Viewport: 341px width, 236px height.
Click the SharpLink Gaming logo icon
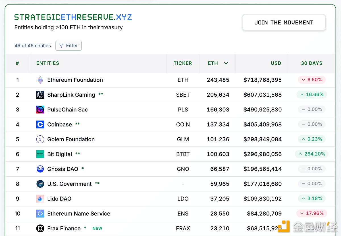pos(40,95)
